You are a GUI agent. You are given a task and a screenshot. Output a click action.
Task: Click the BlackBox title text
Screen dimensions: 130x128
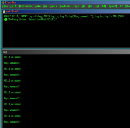pyautogui.click(x=10, y=2)
